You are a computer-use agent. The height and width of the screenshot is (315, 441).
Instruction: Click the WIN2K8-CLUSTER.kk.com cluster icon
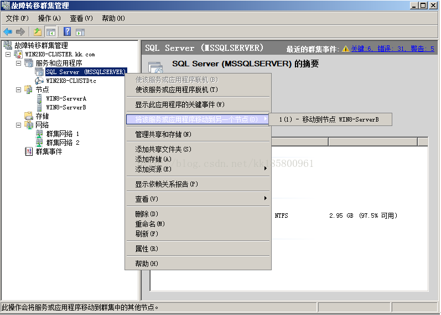coord(18,54)
